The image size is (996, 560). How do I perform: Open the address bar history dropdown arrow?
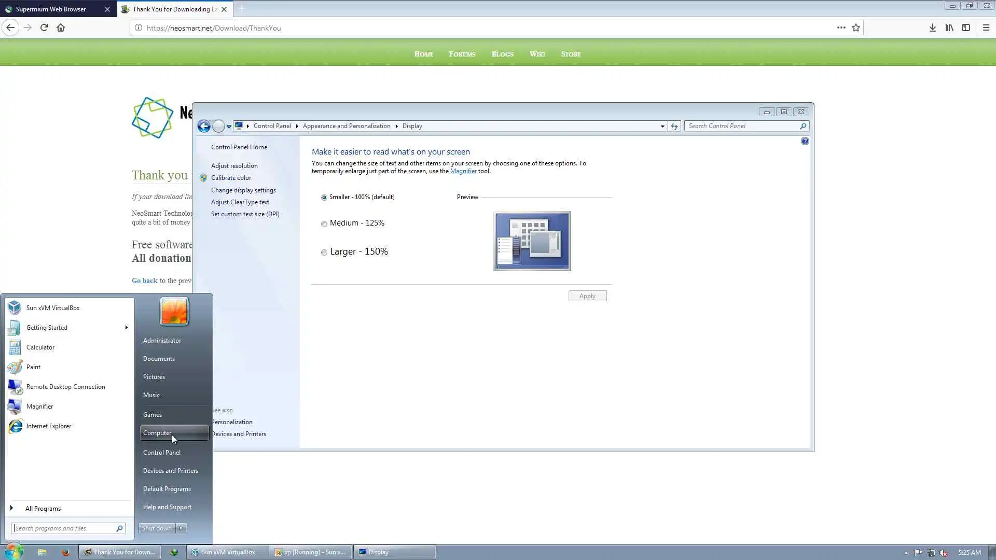pyautogui.click(x=662, y=126)
